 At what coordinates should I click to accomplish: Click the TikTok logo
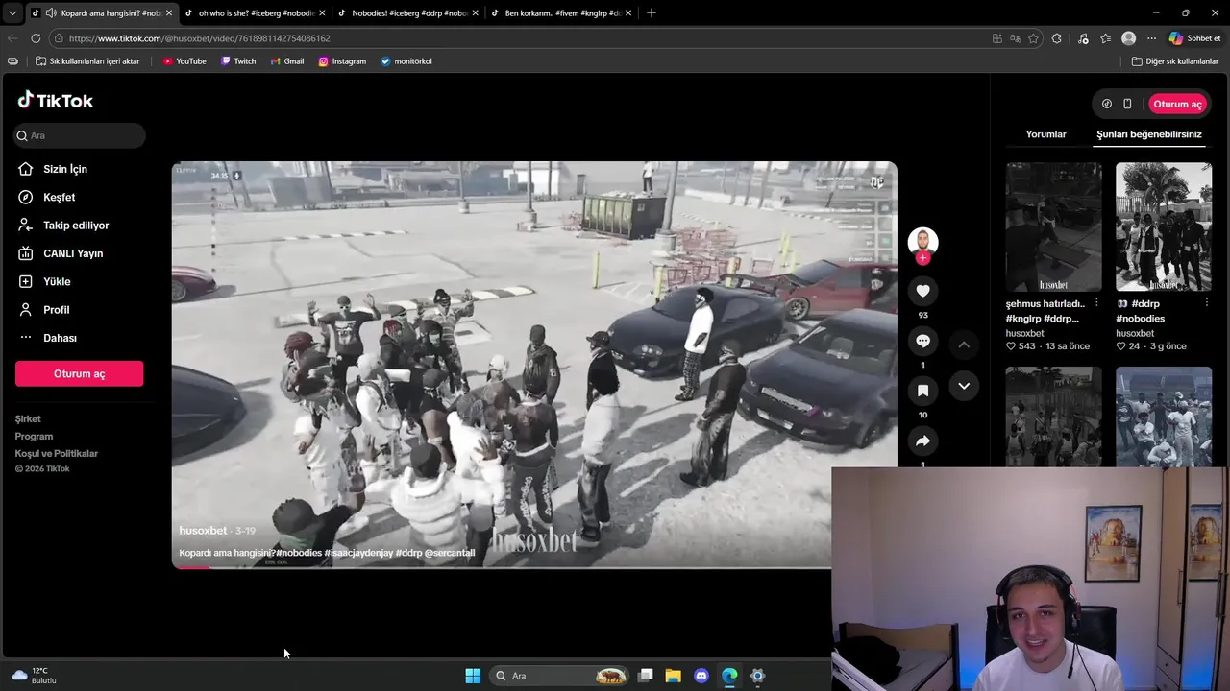[55, 101]
